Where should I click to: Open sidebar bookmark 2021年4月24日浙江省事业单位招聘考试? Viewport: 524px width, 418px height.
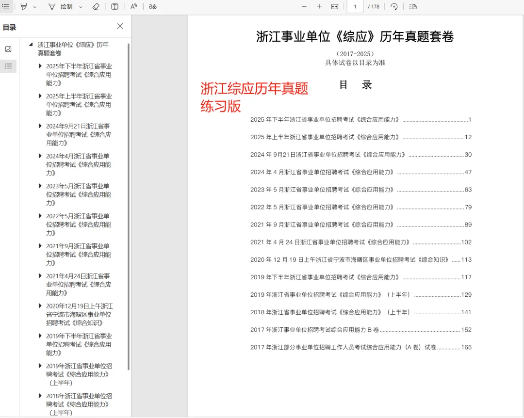(x=79, y=284)
